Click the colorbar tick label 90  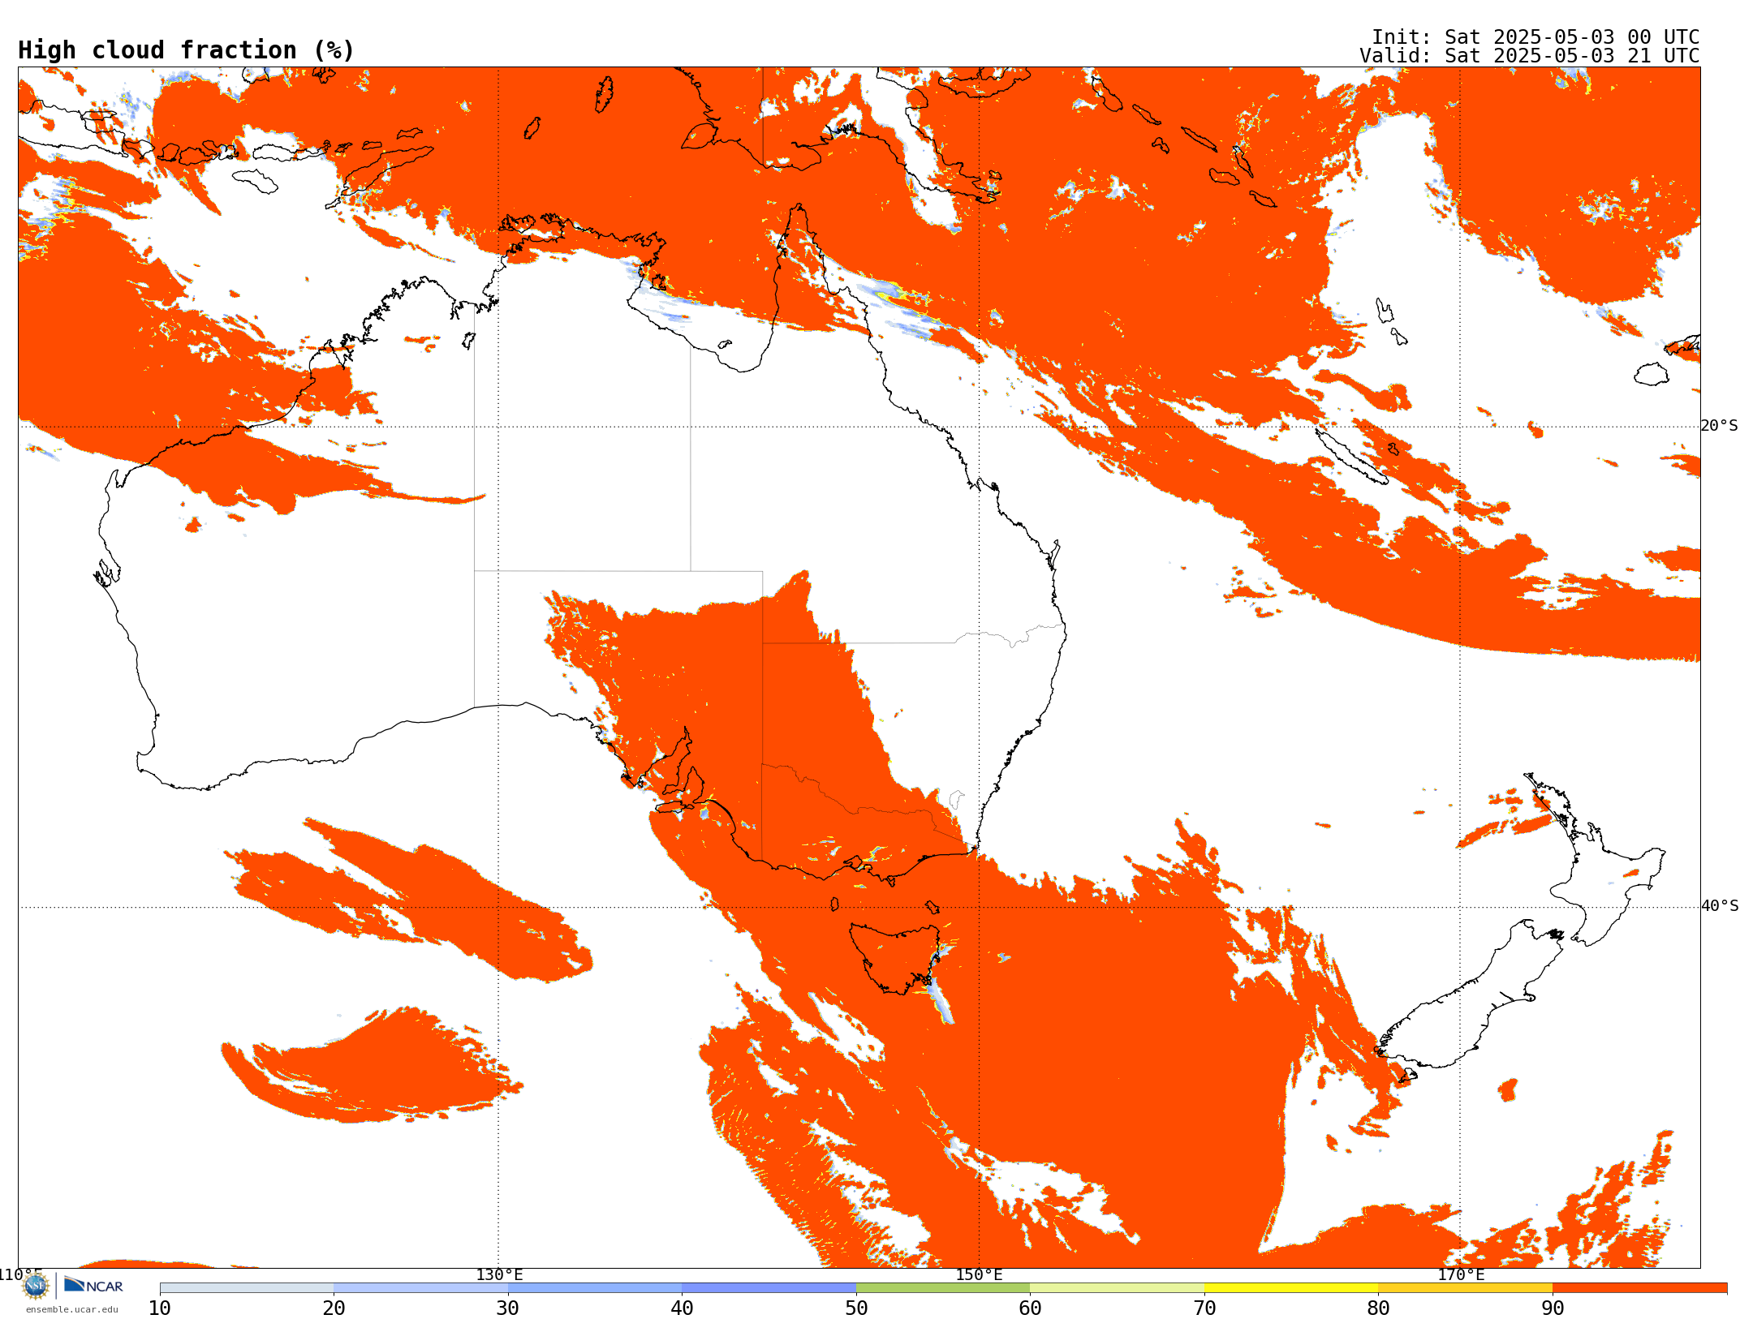pyautogui.click(x=1553, y=1308)
